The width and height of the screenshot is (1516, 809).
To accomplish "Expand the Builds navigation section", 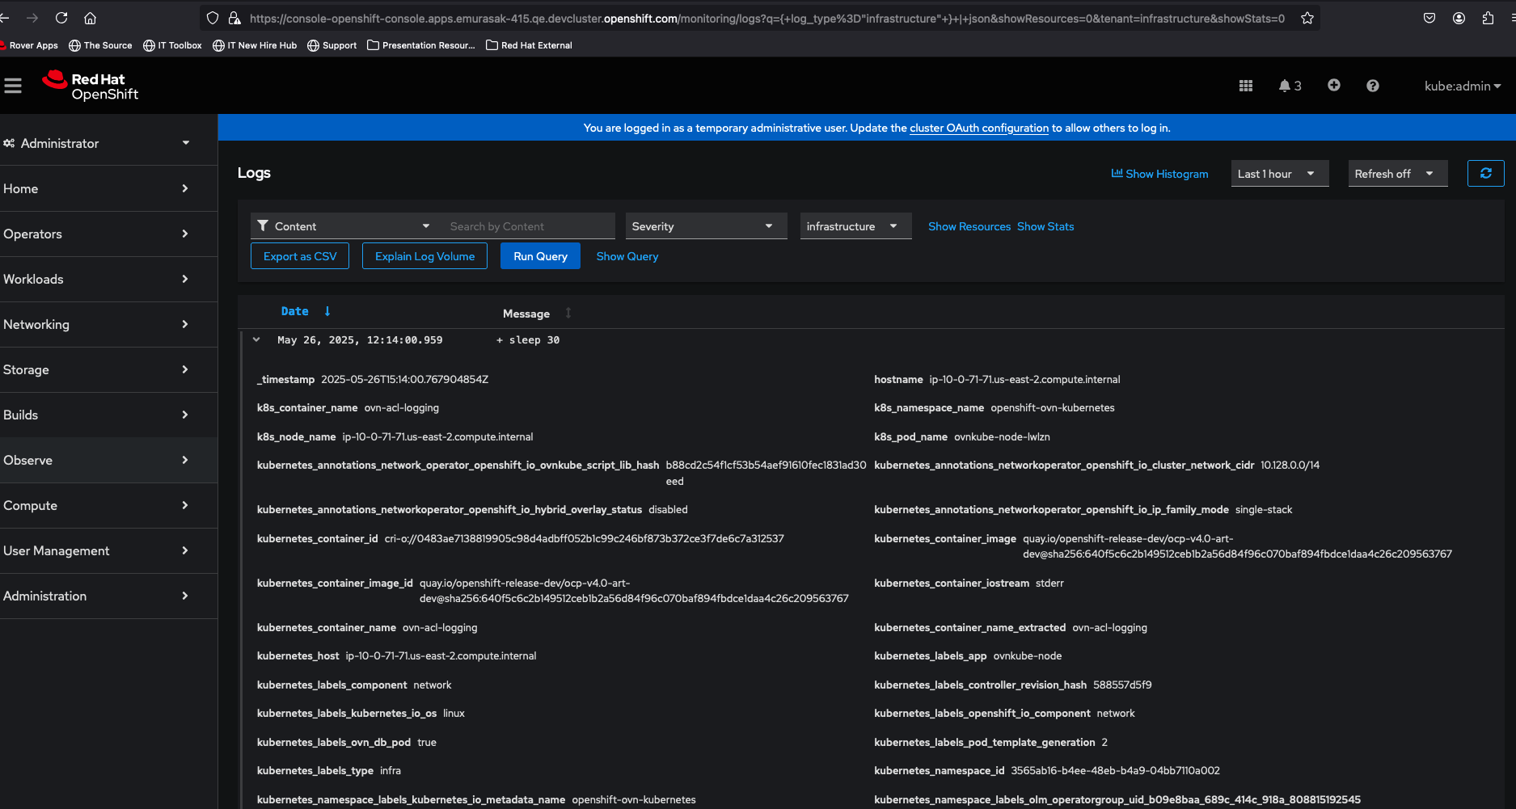I will click(108, 415).
